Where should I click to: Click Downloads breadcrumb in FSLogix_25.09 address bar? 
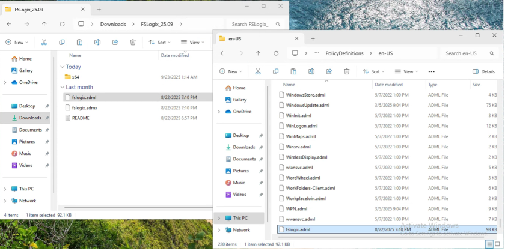coord(113,24)
